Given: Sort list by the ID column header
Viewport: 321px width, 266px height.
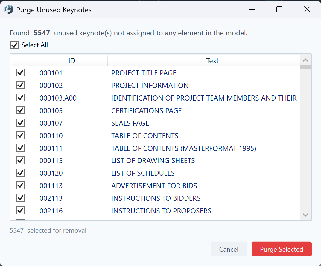Looking at the screenshot, I should [71, 61].
